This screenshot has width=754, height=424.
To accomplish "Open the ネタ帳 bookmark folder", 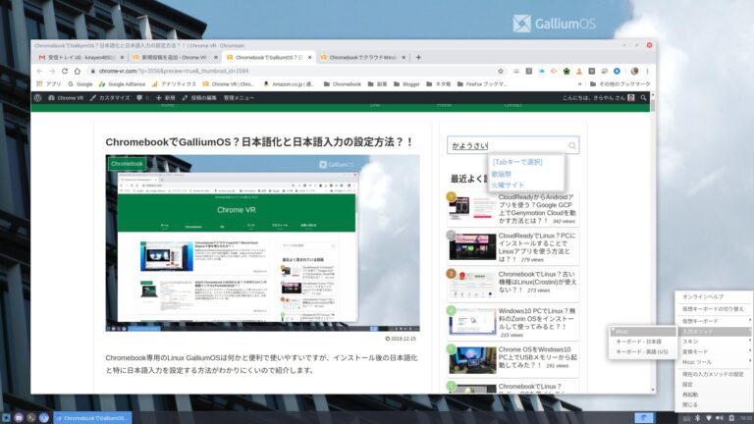I will (x=438, y=84).
